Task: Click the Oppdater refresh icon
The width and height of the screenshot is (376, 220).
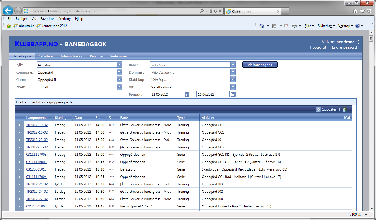Action: pos(318,109)
